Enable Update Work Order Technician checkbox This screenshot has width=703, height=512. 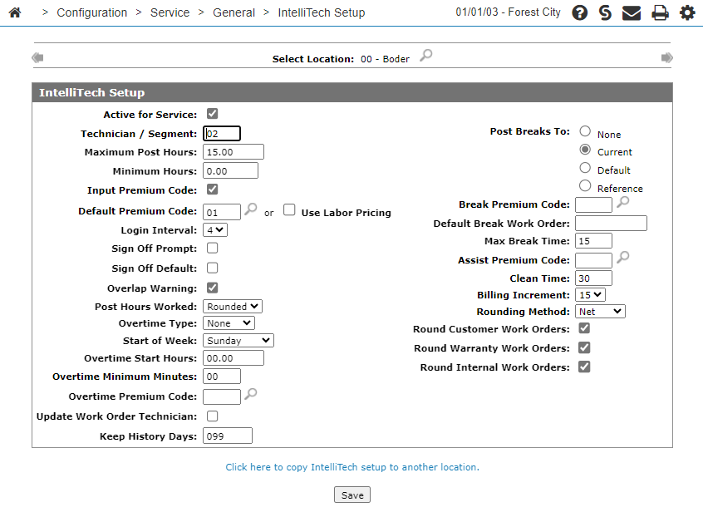pos(213,416)
